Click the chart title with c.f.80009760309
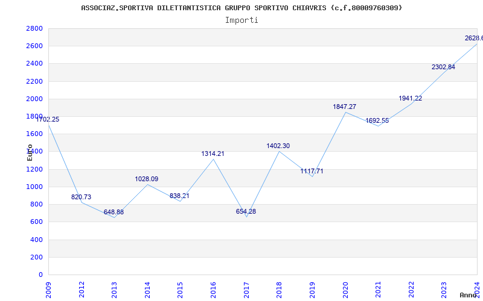This screenshot has width=483, height=301. (x=241, y=8)
